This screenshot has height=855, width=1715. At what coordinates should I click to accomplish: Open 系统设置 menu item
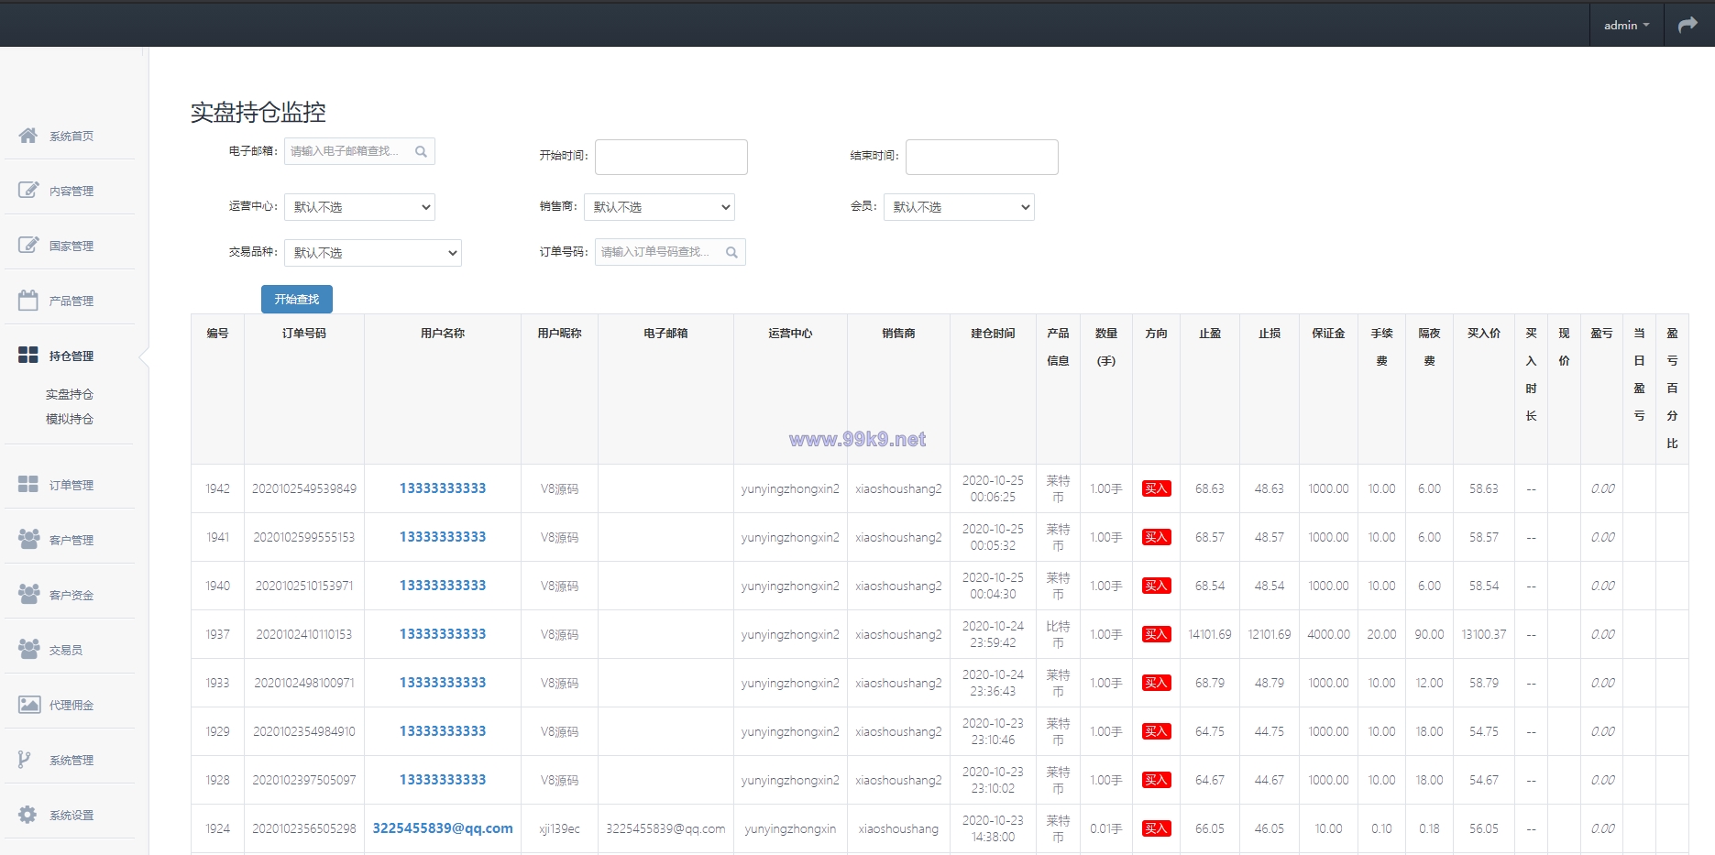click(71, 816)
